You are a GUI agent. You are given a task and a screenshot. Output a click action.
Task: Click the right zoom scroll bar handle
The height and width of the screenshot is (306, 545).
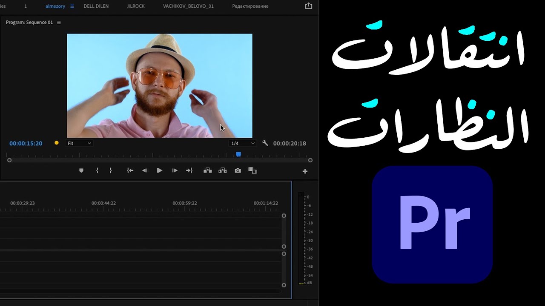(310, 160)
